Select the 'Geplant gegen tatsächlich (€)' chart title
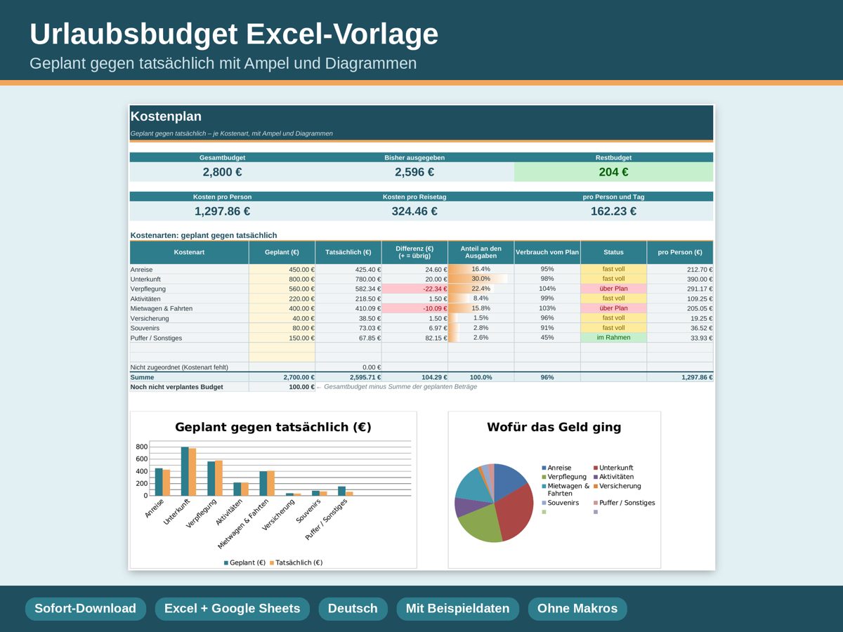The width and height of the screenshot is (843, 632). pyautogui.click(x=273, y=427)
